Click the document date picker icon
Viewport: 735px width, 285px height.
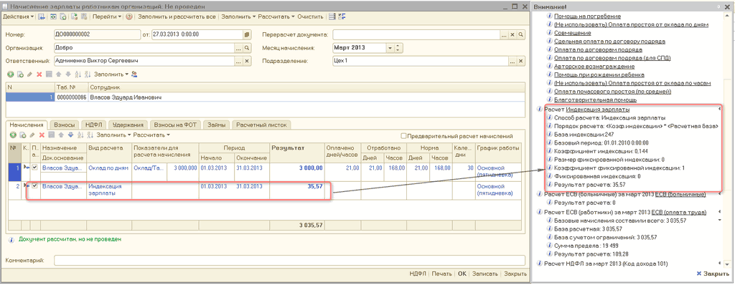coord(247,34)
